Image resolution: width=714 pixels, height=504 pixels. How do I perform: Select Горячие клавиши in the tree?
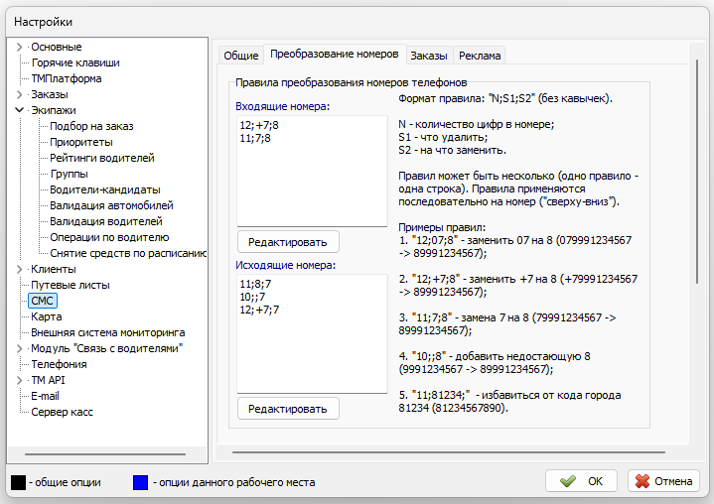75,63
